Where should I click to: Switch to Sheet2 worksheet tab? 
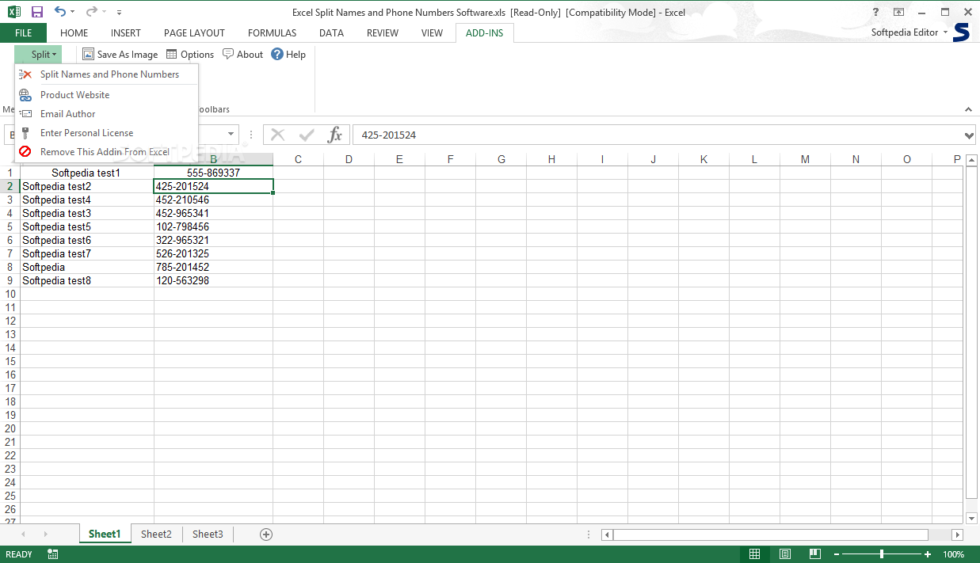[156, 534]
